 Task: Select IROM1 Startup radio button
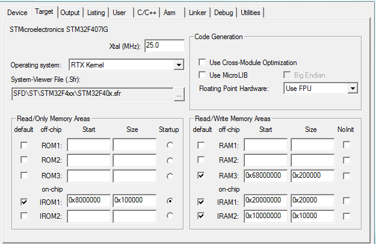170,201
